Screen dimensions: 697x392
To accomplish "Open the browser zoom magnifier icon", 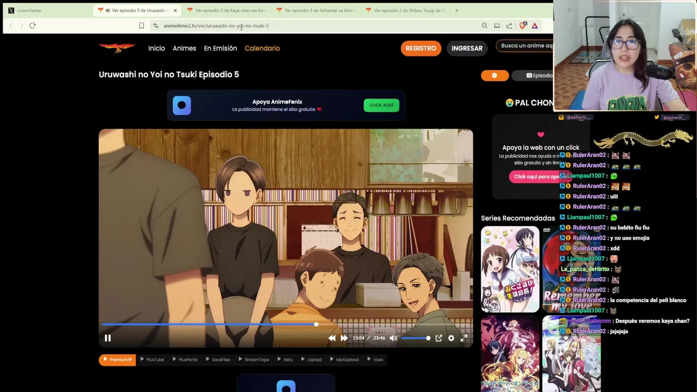I will point(484,26).
